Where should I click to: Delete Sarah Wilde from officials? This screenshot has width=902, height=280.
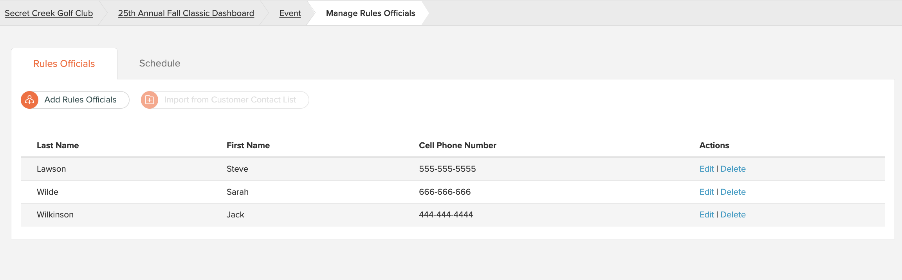(733, 192)
